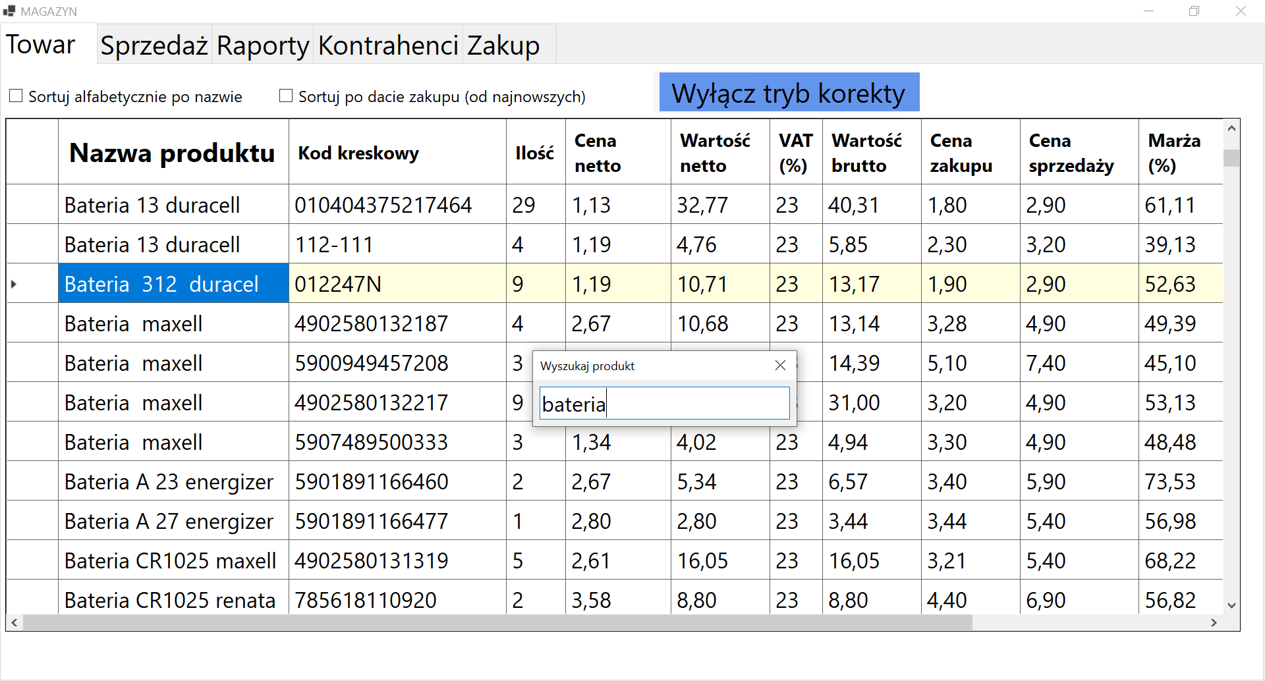The height and width of the screenshot is (681, 1265).
Task: Close the Wyszukaj produkt search popup
Action: [x=780, y=366]
